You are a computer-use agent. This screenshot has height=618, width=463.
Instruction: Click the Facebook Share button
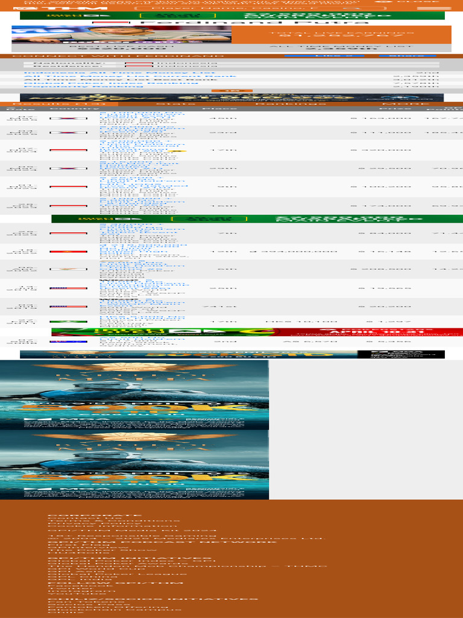[x=408, y=56]
